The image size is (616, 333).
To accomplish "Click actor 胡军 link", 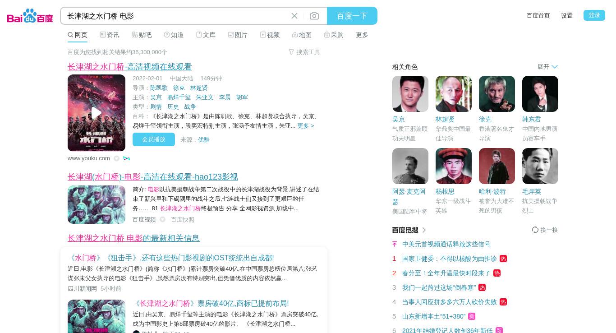I will (242, 97).
